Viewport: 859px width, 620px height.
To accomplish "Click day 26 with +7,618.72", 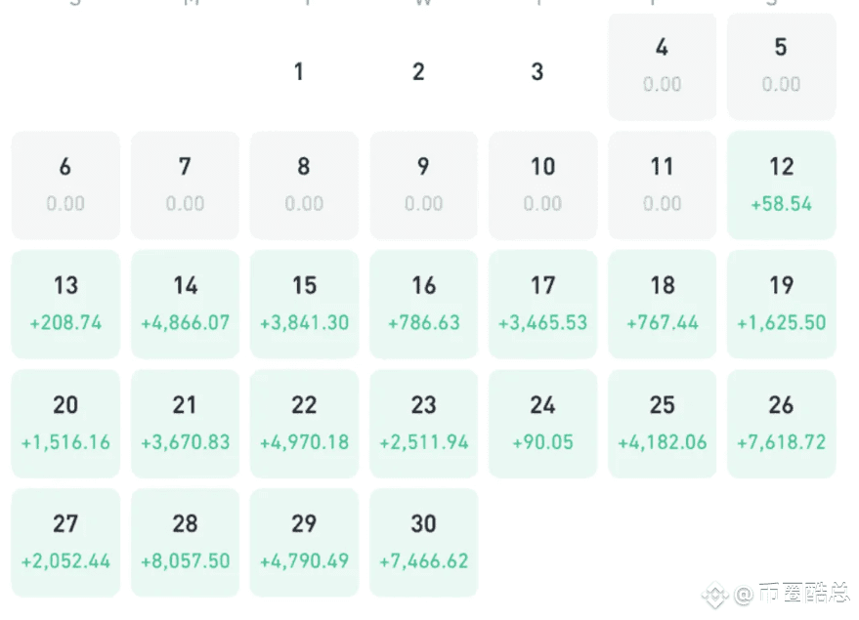I will 781,424.
